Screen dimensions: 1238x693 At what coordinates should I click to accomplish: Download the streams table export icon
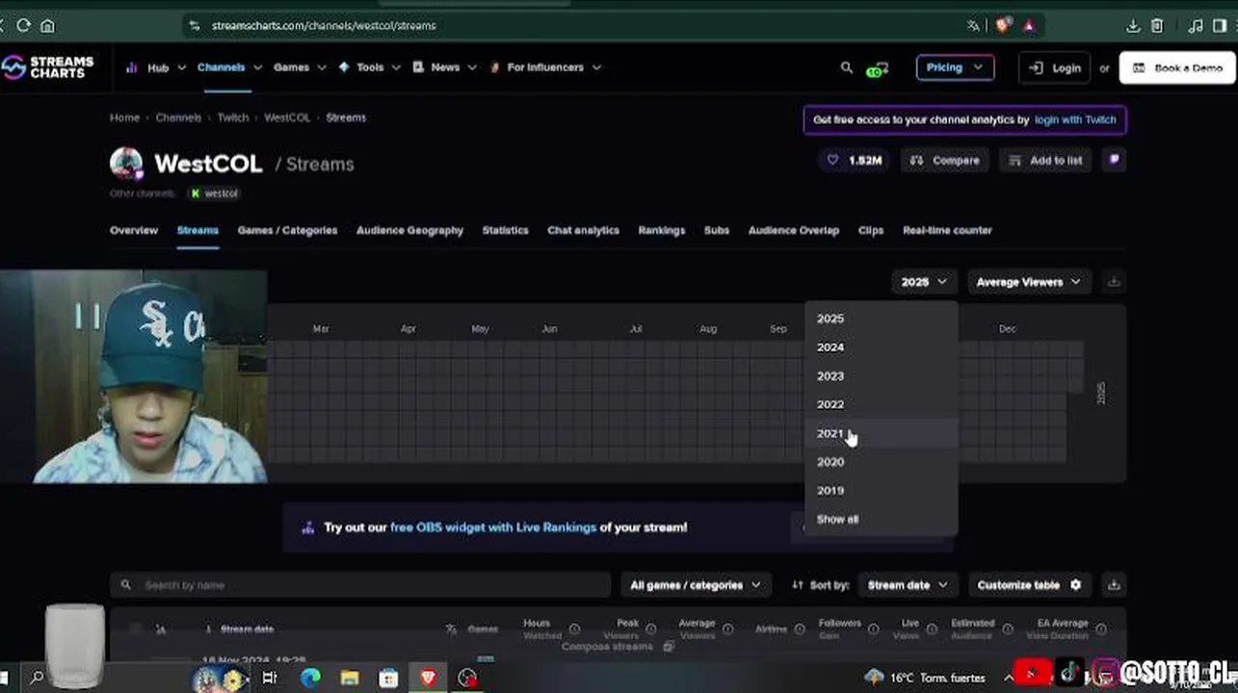(x=1114, y=584)
